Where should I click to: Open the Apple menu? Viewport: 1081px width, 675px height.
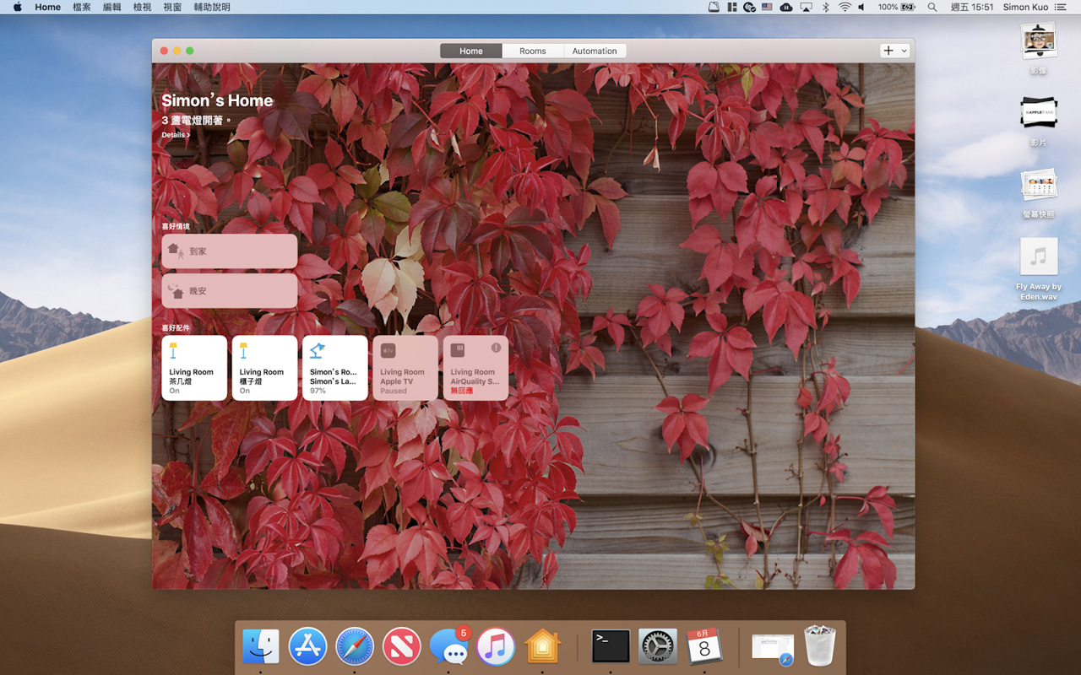point(18,7)
